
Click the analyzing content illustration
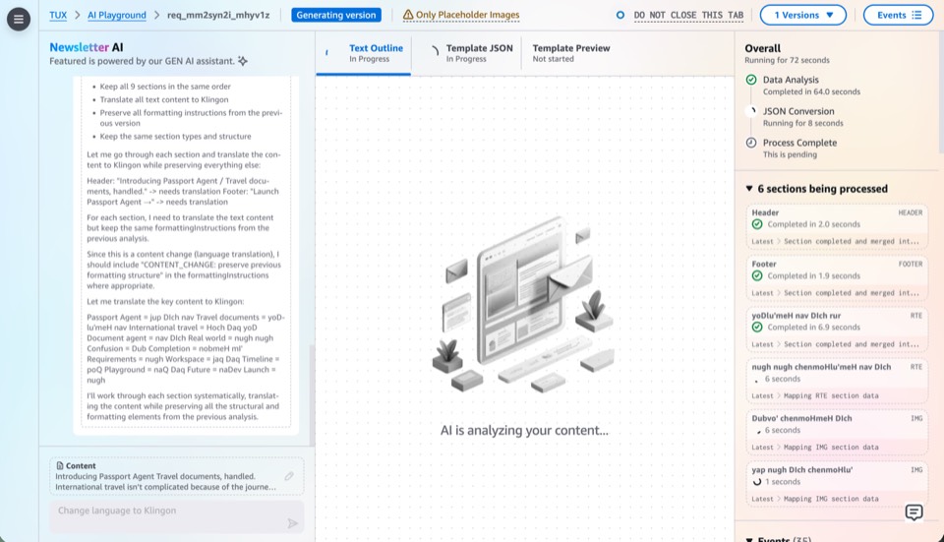coord(524,304)
